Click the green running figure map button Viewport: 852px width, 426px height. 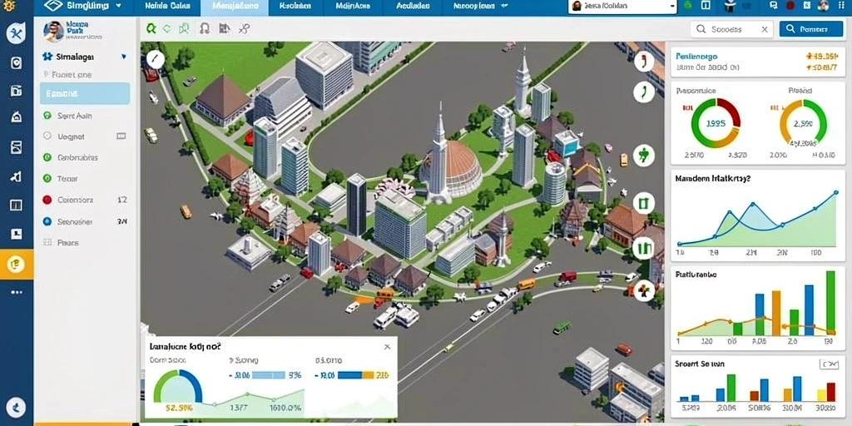644,156
